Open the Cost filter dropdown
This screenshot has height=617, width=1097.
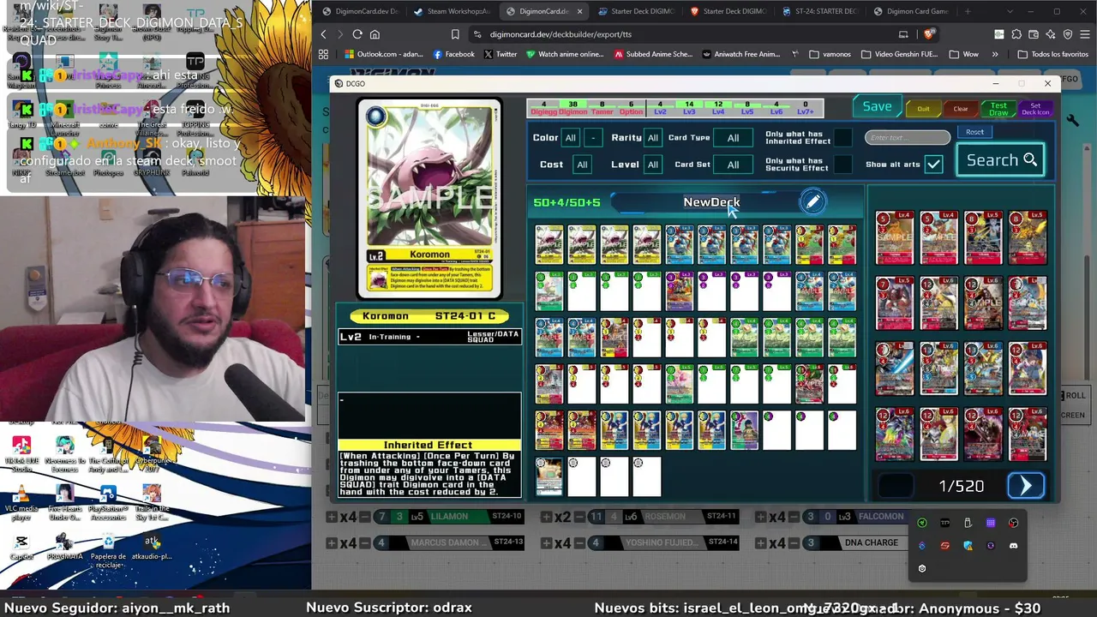(x=582, y=165)
